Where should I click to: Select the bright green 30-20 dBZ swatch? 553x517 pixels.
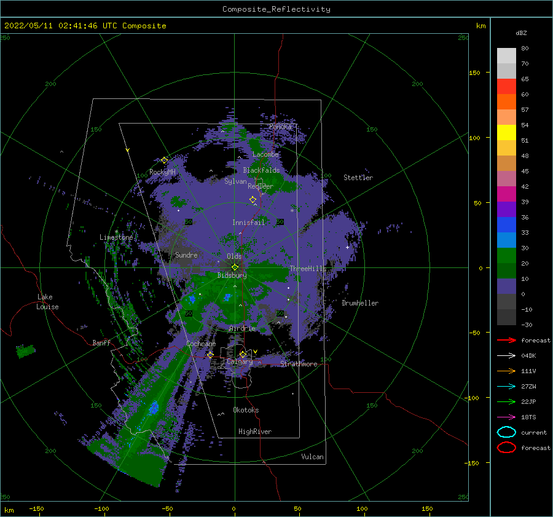pos(506,255)
